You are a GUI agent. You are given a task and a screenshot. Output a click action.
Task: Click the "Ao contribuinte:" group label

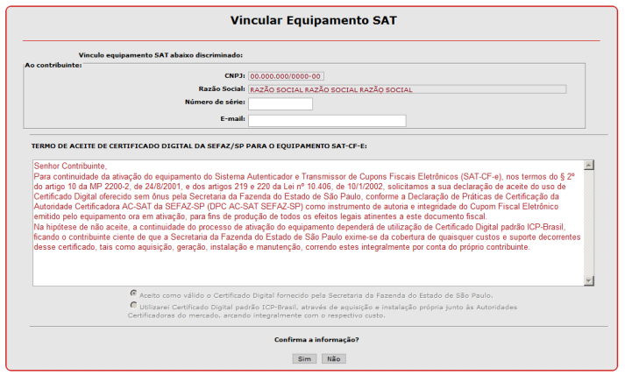53,65
